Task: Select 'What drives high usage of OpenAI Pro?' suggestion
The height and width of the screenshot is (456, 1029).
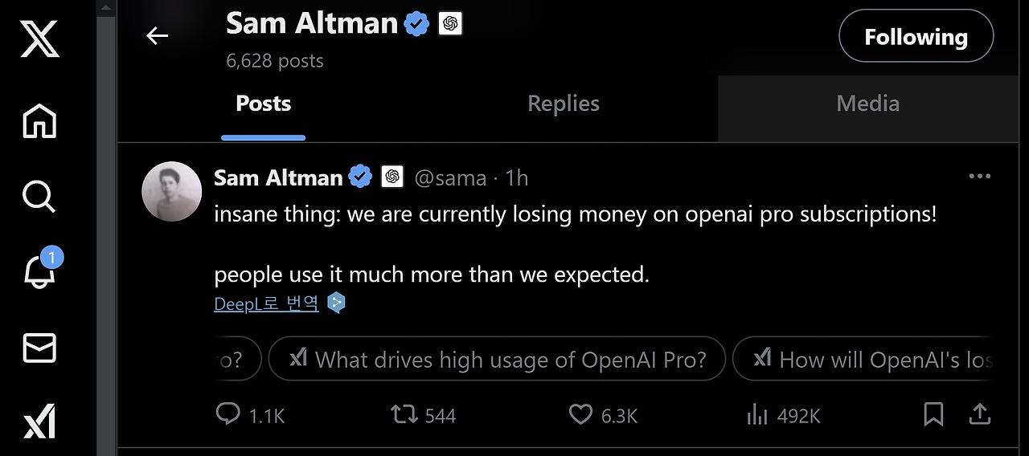Action: click(x=497, y=359)
